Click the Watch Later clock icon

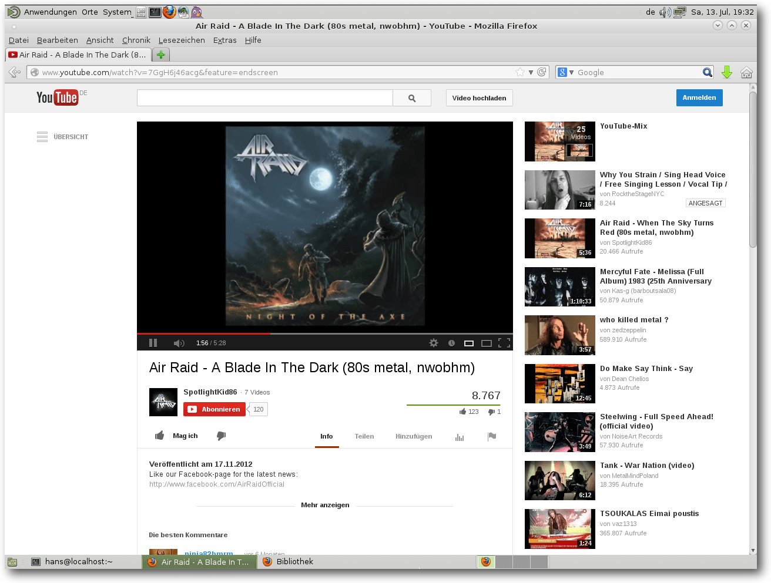[451, 343]
